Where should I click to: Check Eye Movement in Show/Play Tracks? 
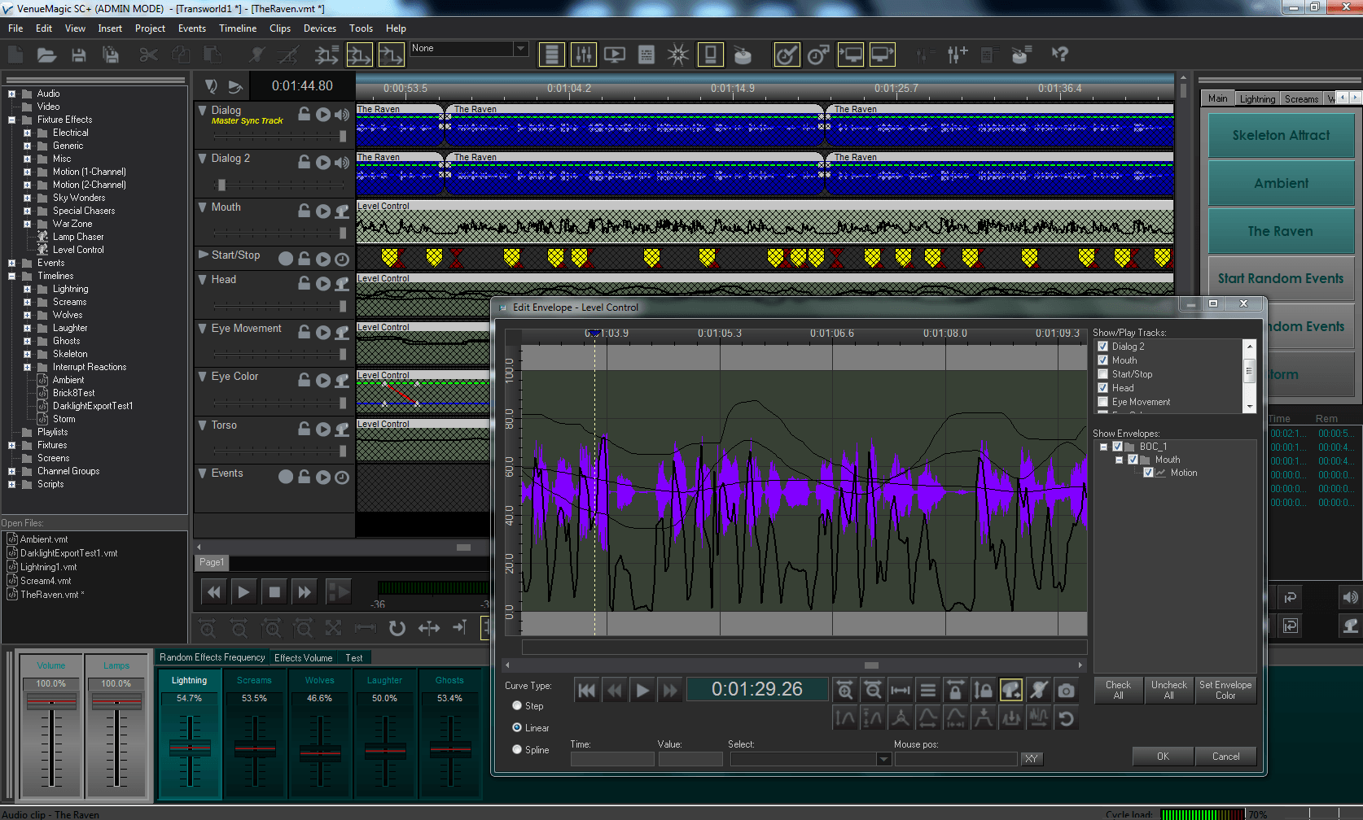(x=1103, y=402)
